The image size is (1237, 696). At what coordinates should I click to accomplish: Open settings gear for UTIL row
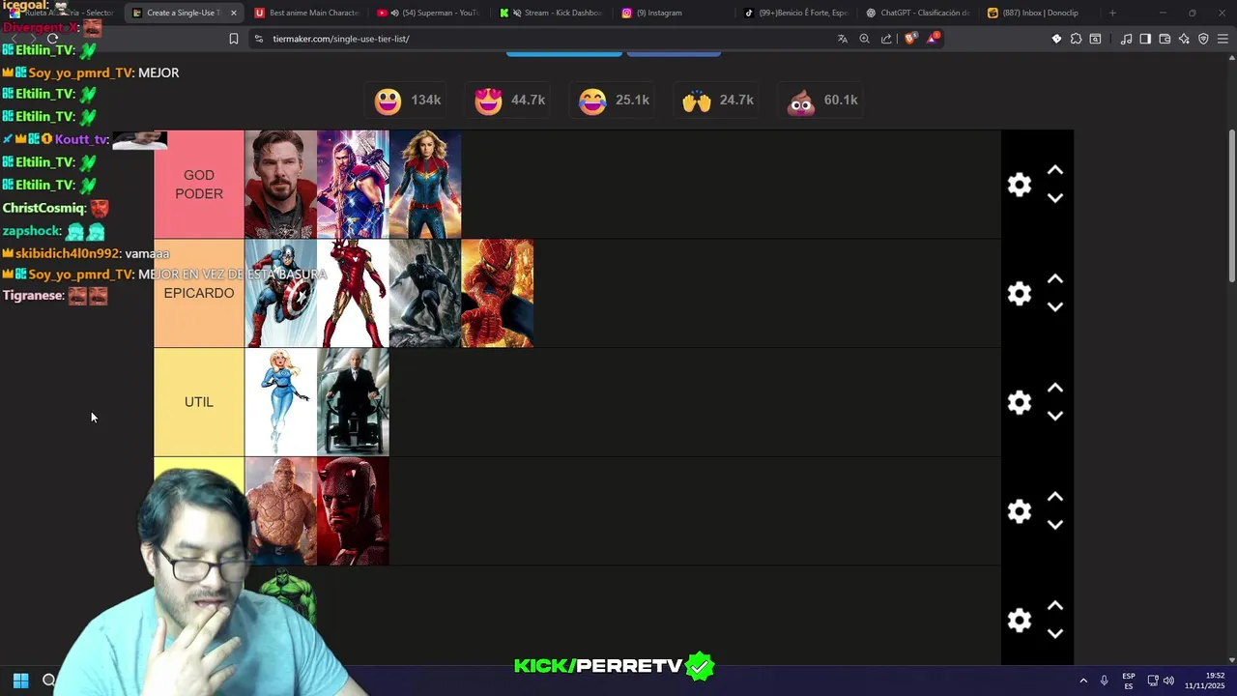pos(1020,402)
